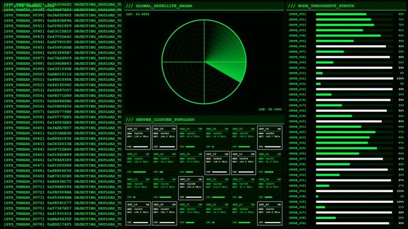The image size is (408, 229).
Task: Select the SRV_10 server card
Action: (217, 163)
